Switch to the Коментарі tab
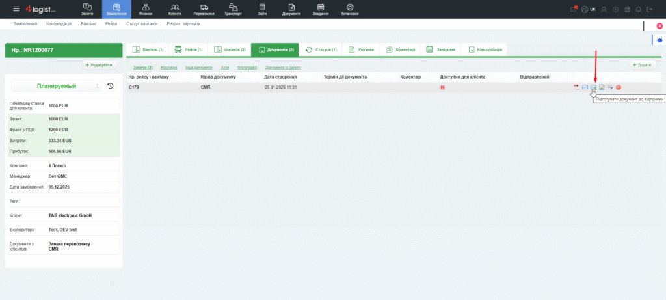This screenshot has height=300, width=666. [396, 49]
